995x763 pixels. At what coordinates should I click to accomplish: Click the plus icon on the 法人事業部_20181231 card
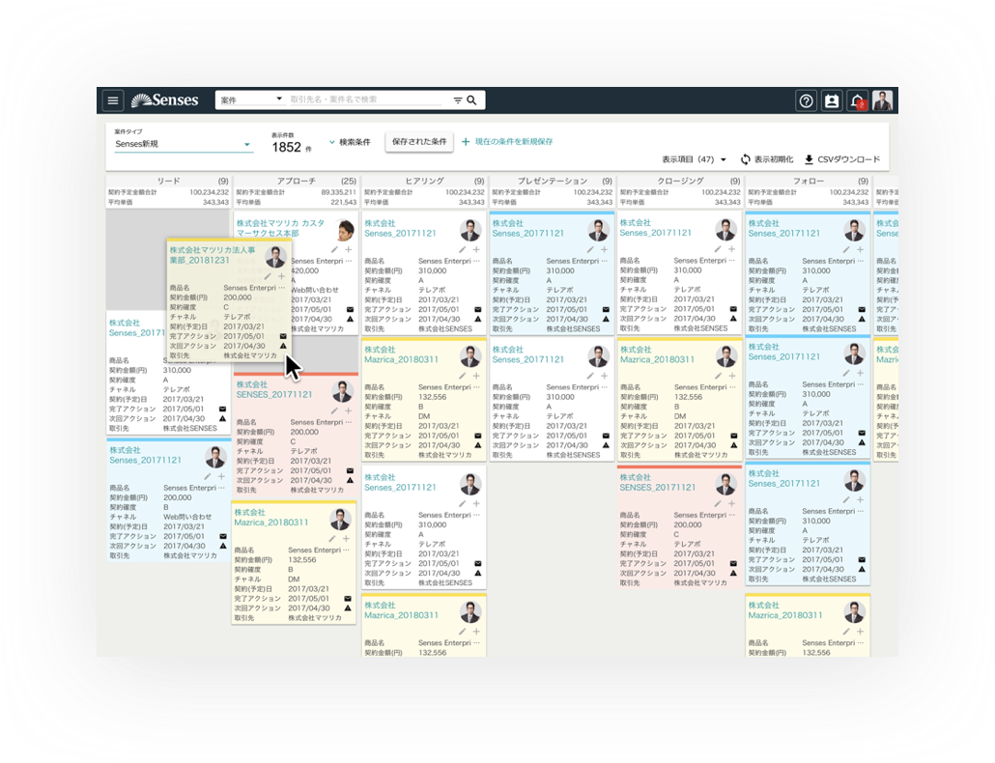tap(282, 276)
